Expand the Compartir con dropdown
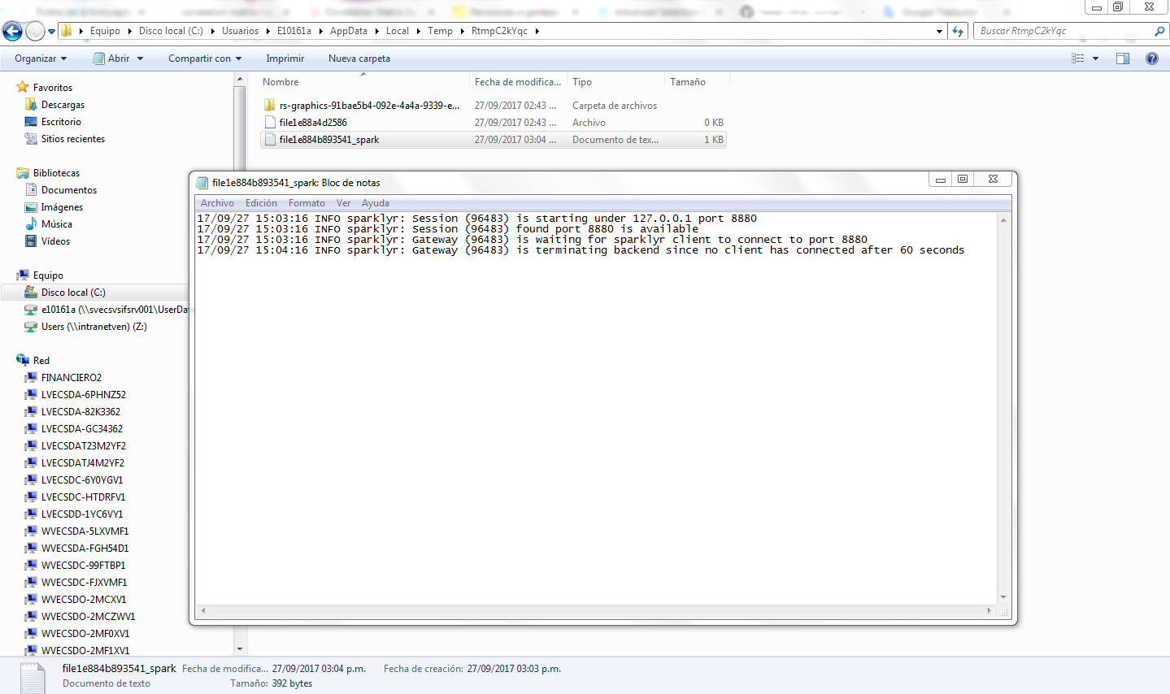Image resolution: width=1170 pixels, height=694 pixels. (x=203, y=58)
